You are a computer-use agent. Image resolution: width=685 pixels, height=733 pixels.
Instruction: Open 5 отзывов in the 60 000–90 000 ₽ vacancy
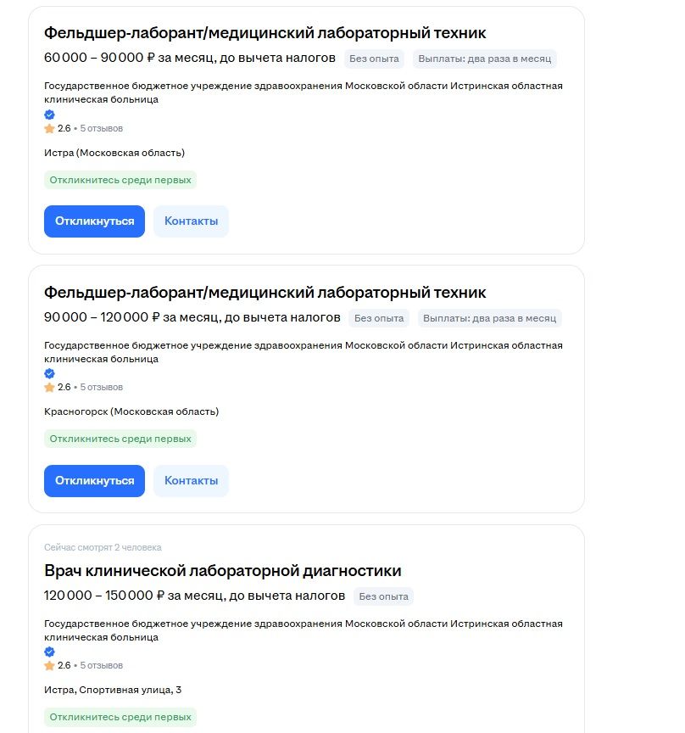102,129
